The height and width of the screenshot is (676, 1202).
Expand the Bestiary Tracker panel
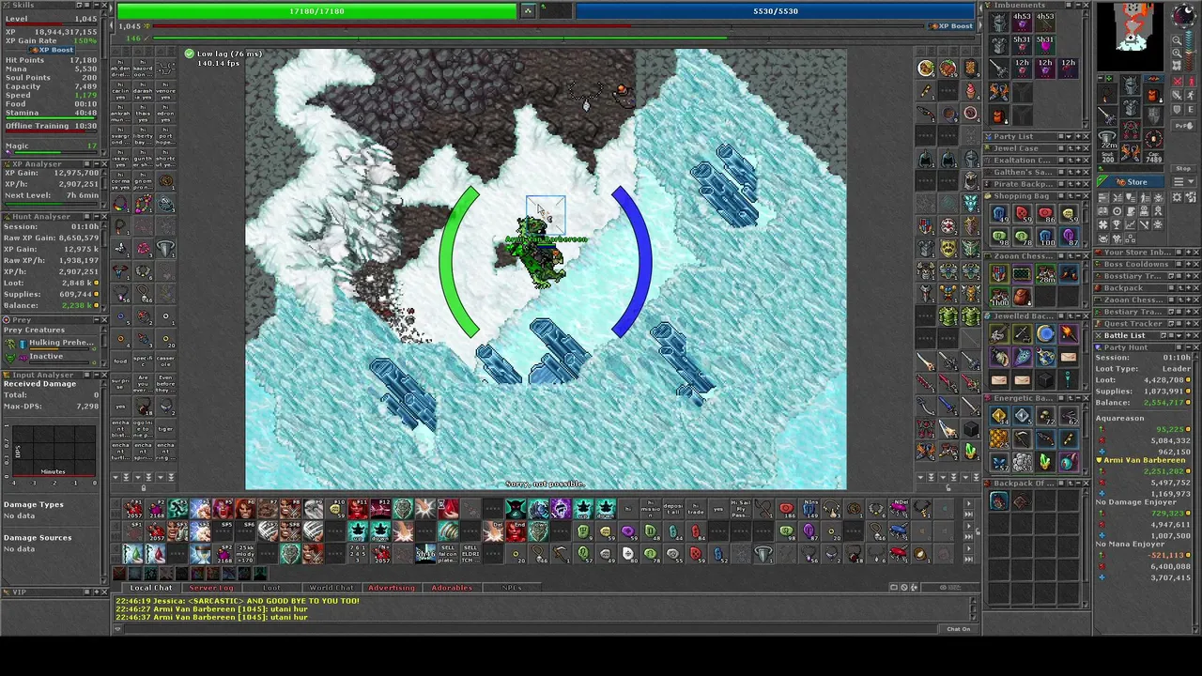pos(1188,312)
